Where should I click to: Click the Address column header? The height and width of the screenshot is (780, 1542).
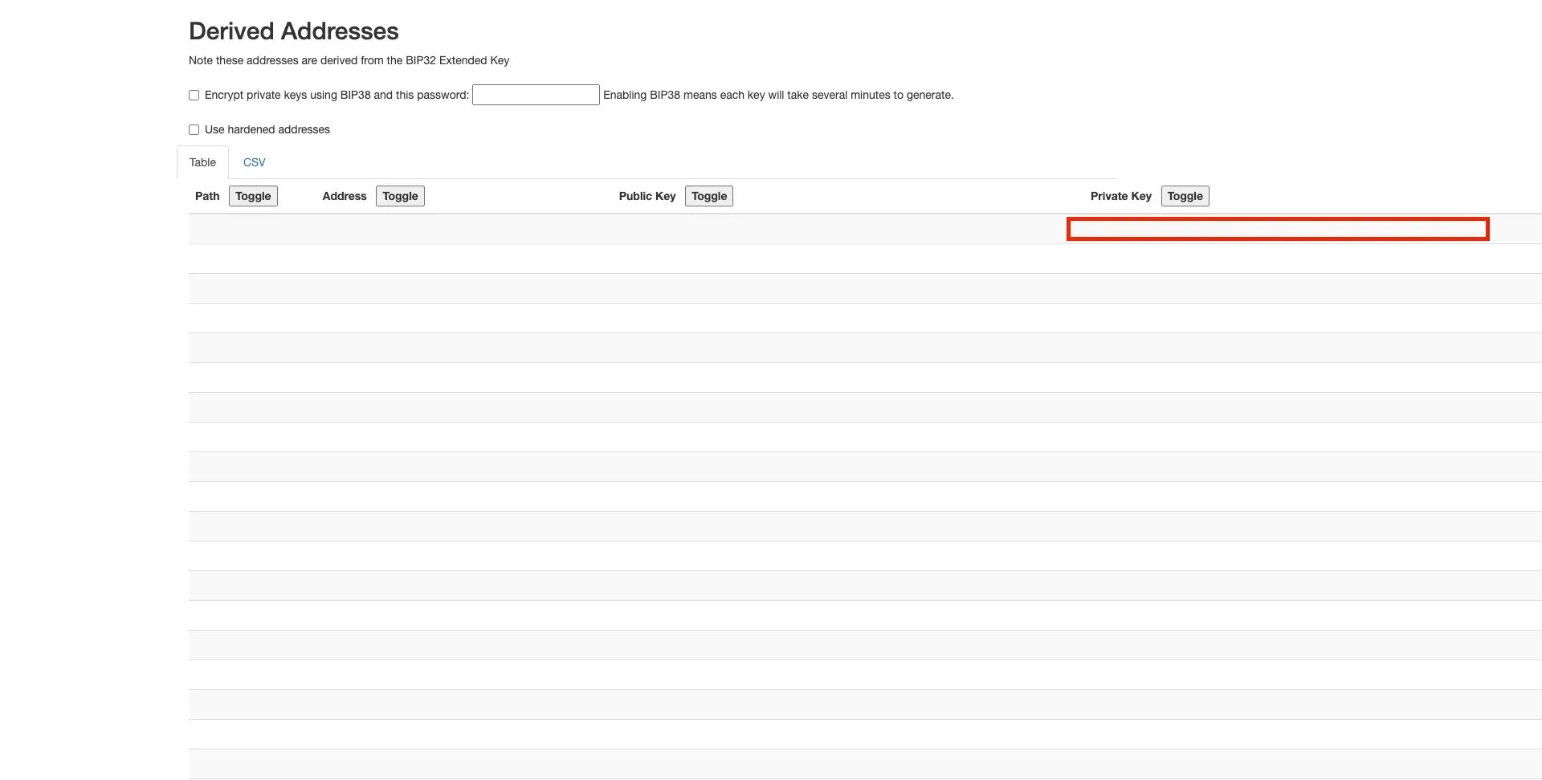(x=344, y=196)
